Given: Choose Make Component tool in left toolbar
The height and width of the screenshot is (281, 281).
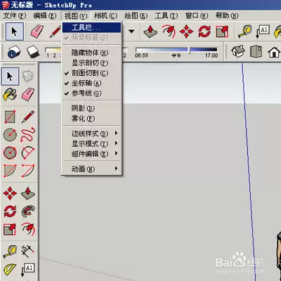Looking at the screenshot, I should pos(27,77).
